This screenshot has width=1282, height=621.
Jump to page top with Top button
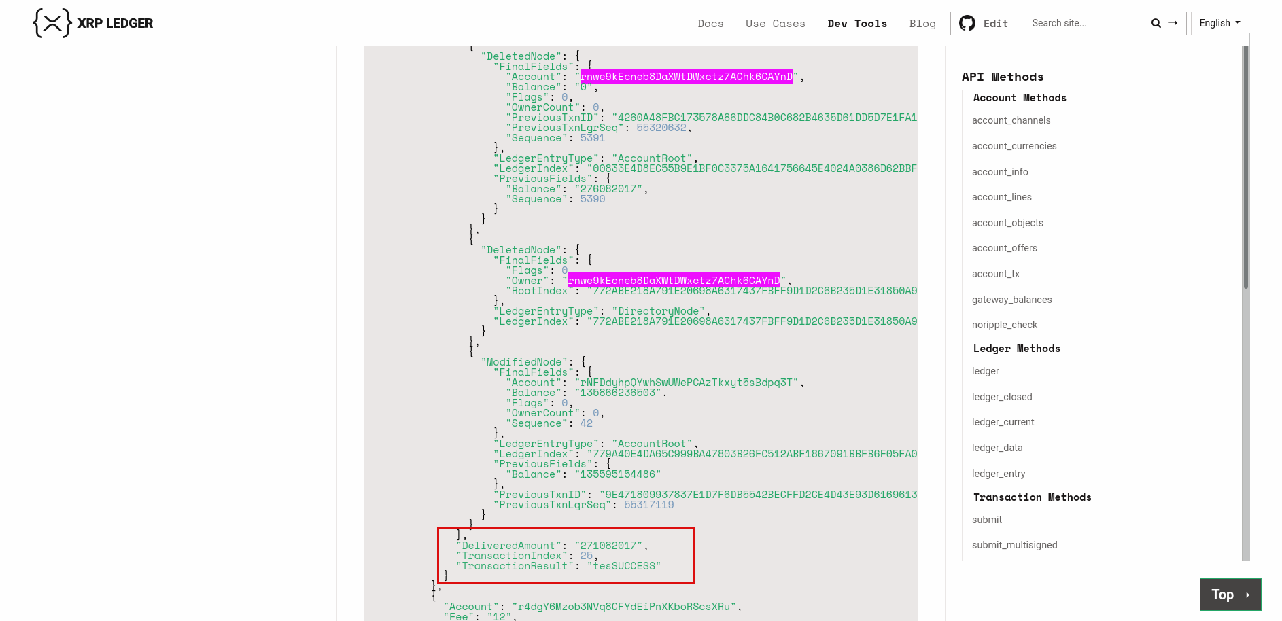(1230, 595)
